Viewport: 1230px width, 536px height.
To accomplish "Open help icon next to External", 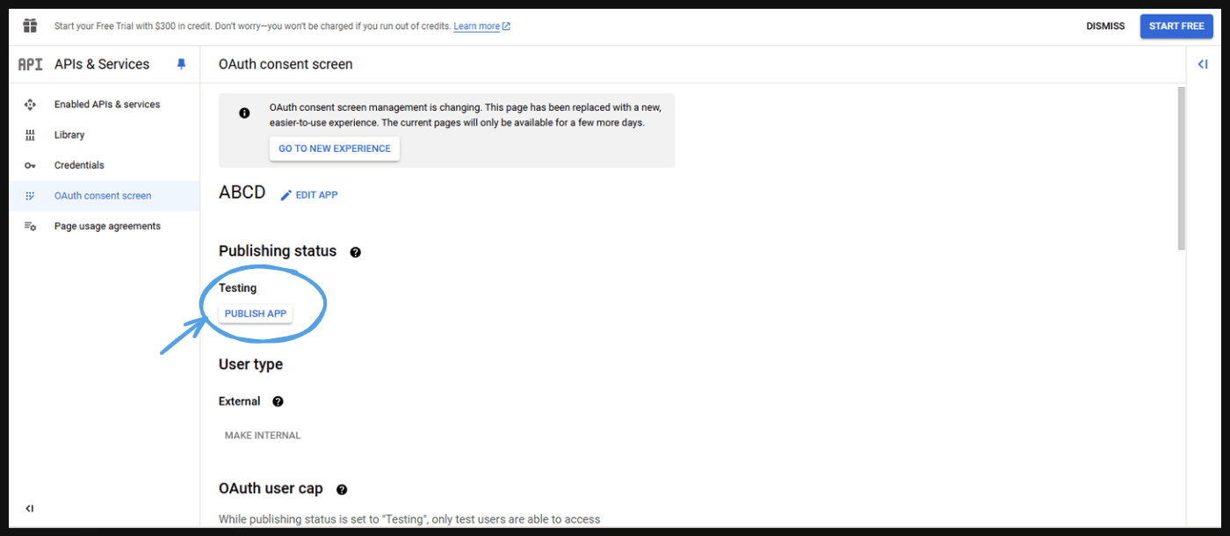I will (x=278, y=402).
